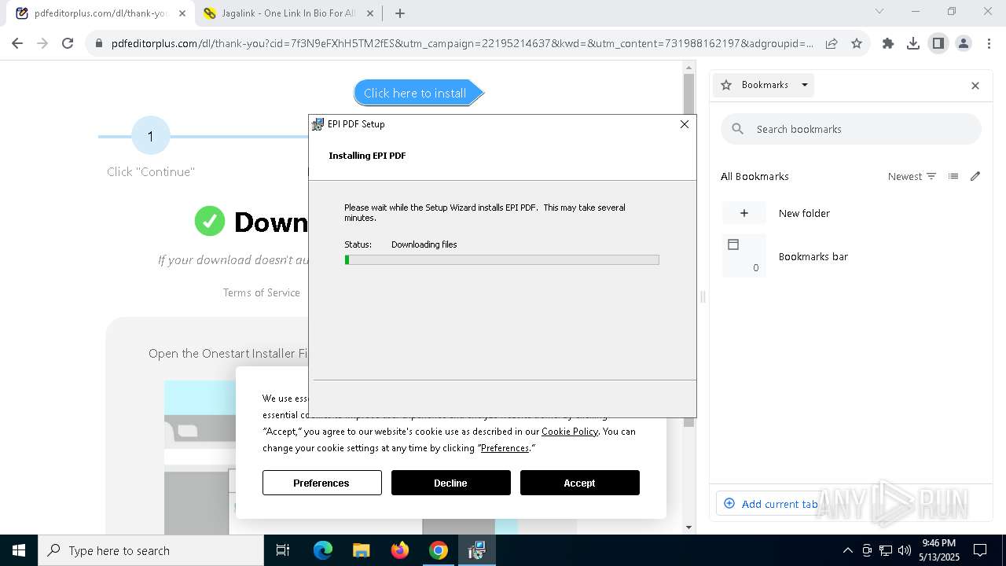Accept cookies
The width and height of the screenshot is (1006, 566).
(x=580, y=483)
